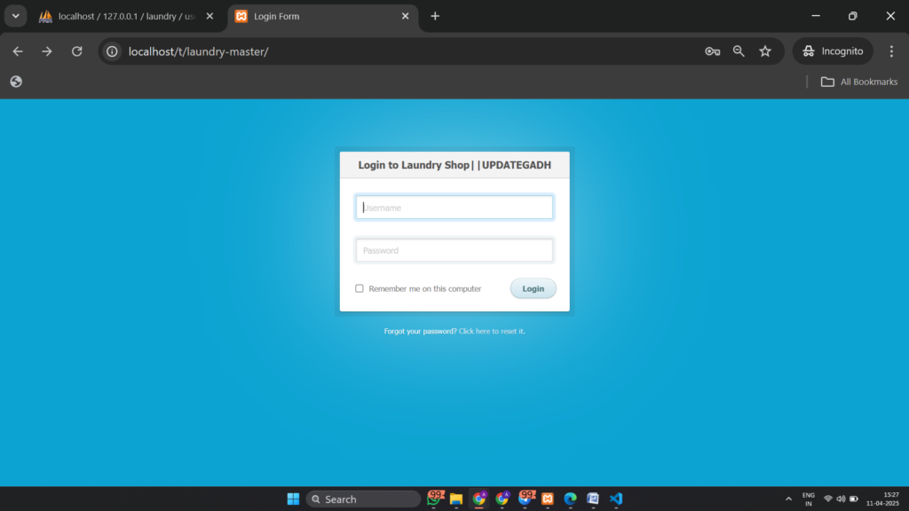This screenshot has width=909, height=511.
Task: Click the Login button
Action: coord(533,288)
